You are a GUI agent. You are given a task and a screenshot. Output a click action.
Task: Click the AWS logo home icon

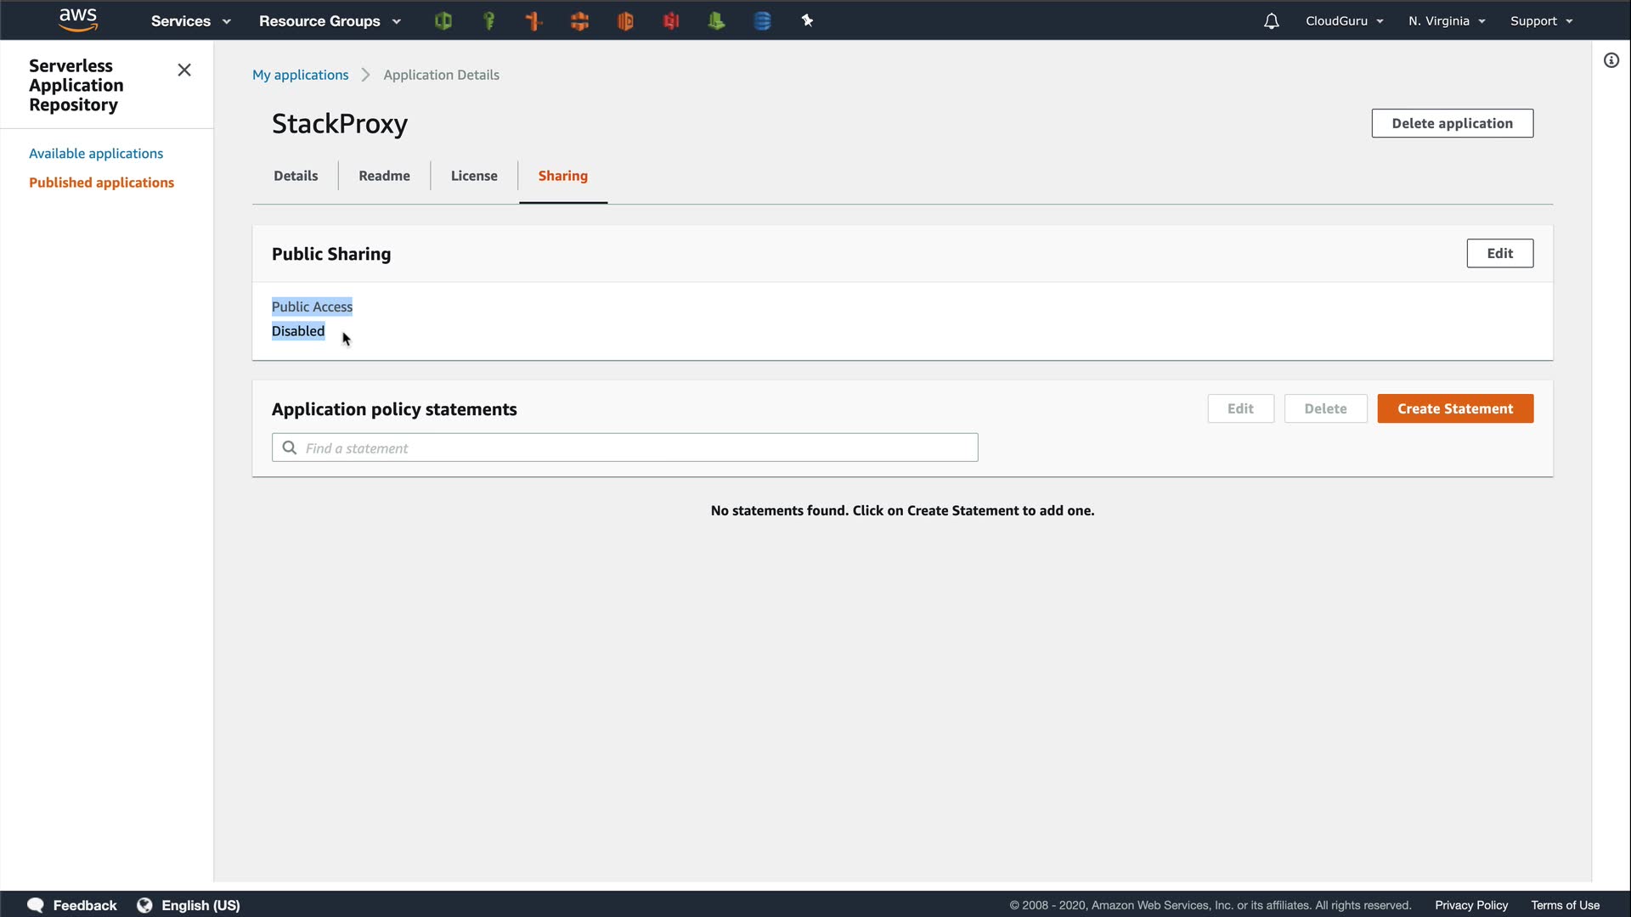[77, 20]
